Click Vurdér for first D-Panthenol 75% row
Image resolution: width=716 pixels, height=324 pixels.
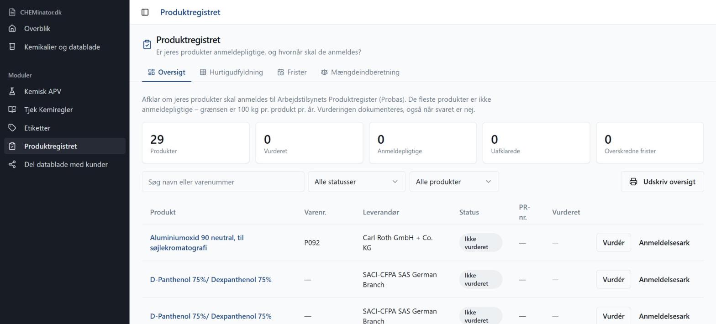click(613, 280)
